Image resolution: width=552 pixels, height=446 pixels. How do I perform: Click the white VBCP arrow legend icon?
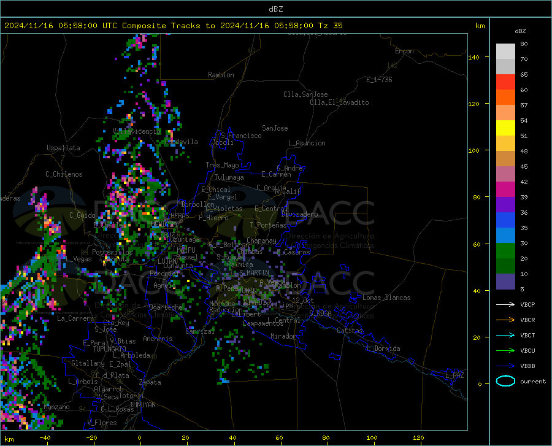[505, 304]
